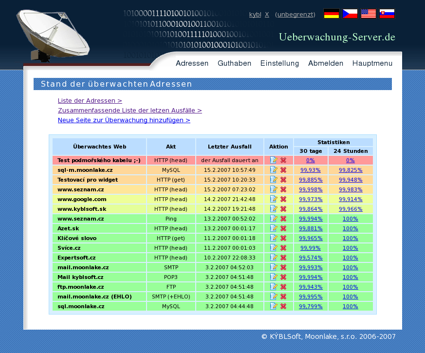The height and width of the screenshot is (353, 425).
Task: Delete the sql-m.moonlake.cz entry
Action: click(283, 170)
